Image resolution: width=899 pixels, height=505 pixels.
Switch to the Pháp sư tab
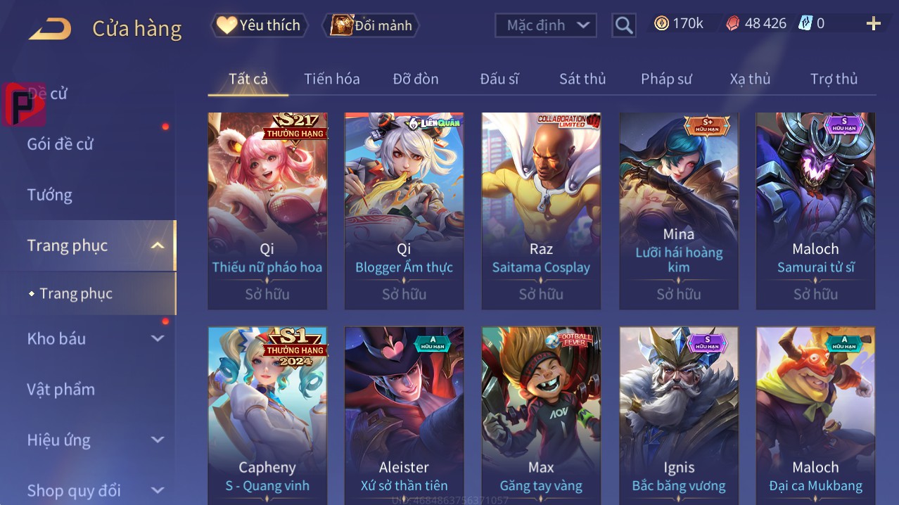(x=666, y=79)
